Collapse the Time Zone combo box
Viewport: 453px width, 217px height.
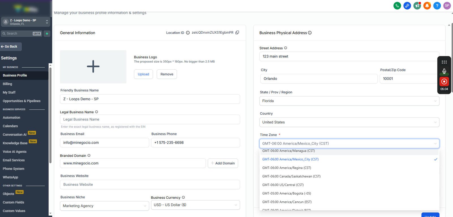(349, 143)
